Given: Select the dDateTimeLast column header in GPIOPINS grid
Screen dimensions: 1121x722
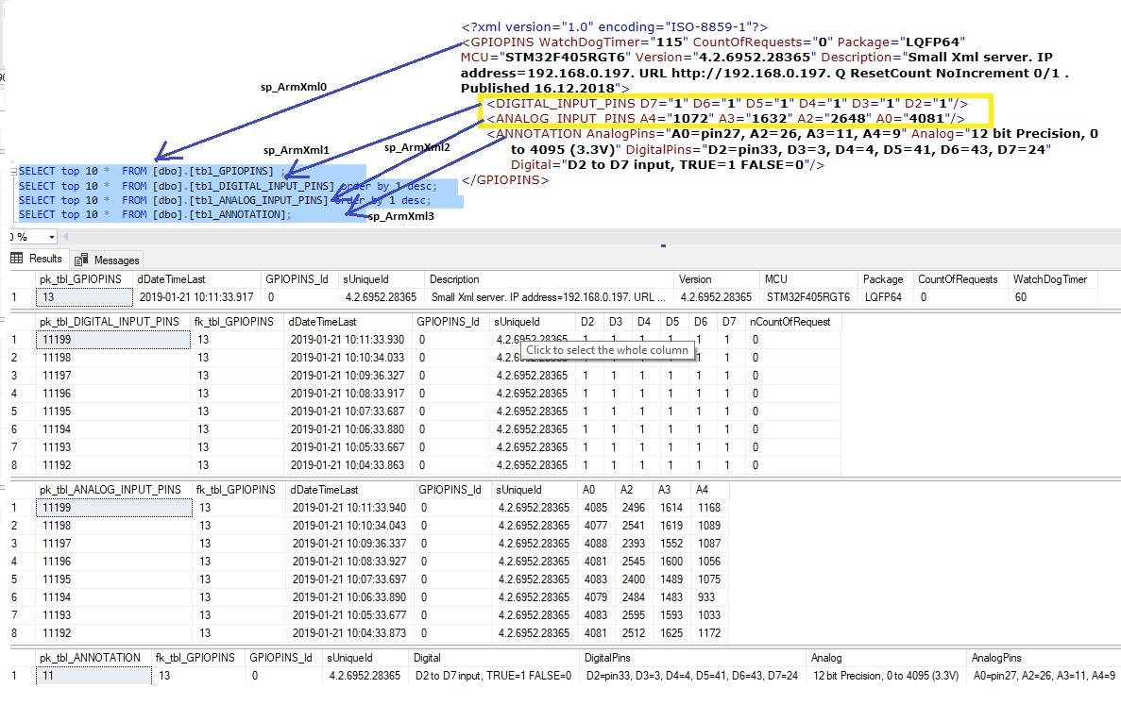Looking at the screenshot, I should pyautogui.click(x=171, y=279).
